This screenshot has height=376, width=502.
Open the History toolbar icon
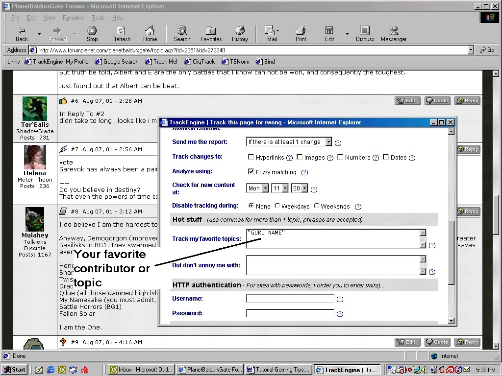pos(239,31)
